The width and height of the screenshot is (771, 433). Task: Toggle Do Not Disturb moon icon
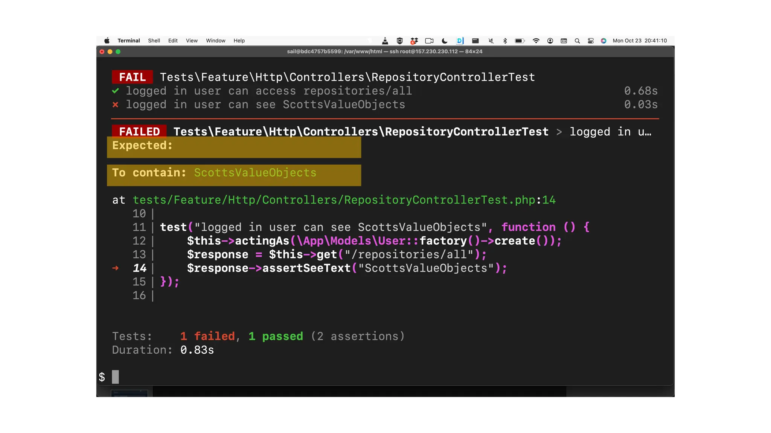[445, 41]
